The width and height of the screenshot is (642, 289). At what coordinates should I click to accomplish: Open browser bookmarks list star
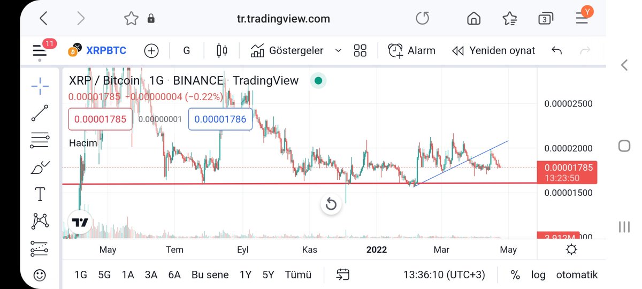(509, 19)
